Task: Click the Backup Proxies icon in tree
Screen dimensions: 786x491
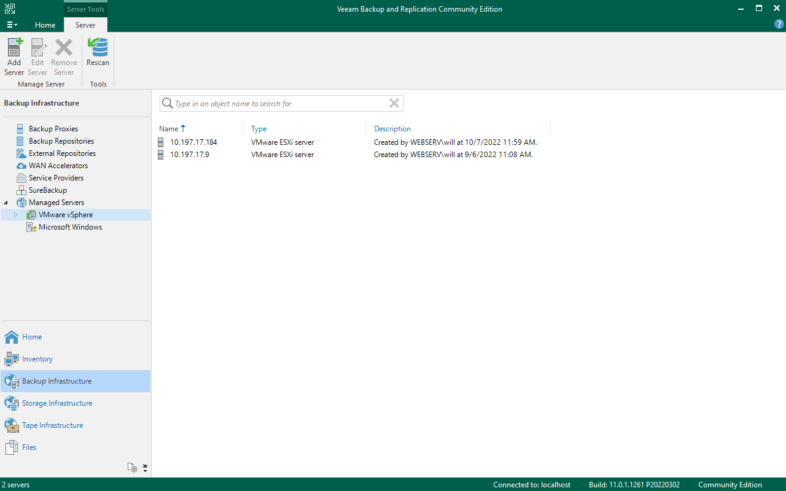Action: 20,129
